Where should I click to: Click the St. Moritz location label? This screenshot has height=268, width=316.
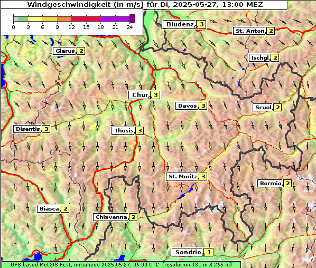tap(182, 177)
